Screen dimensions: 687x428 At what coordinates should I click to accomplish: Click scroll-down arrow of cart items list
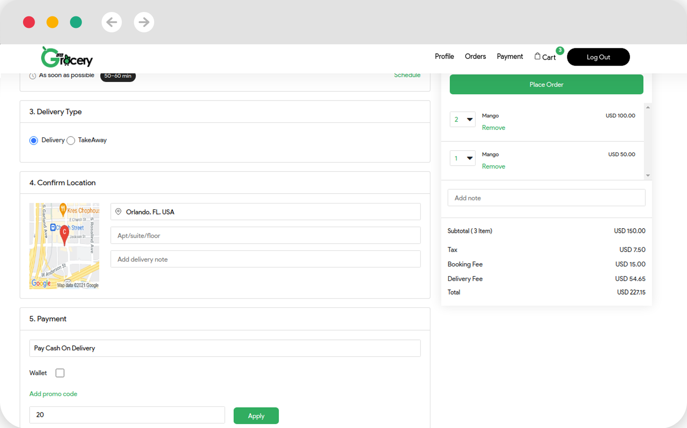pos(648,175)
